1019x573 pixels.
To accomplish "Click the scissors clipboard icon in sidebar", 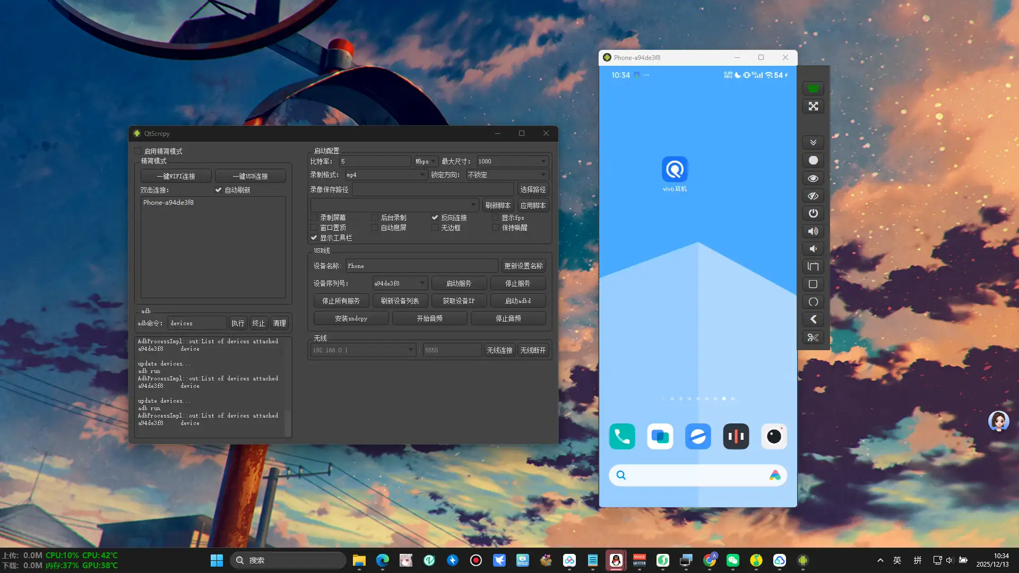I will click(813, 337).
